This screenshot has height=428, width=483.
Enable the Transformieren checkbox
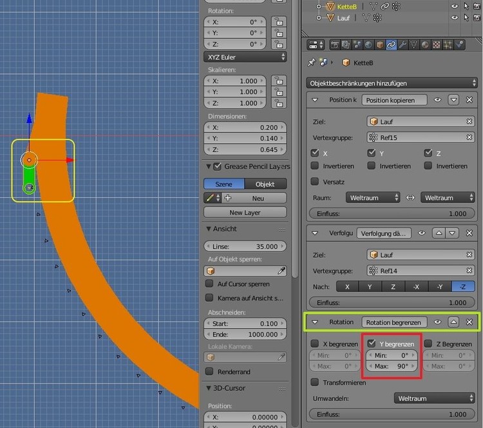(x=315, y=382)
